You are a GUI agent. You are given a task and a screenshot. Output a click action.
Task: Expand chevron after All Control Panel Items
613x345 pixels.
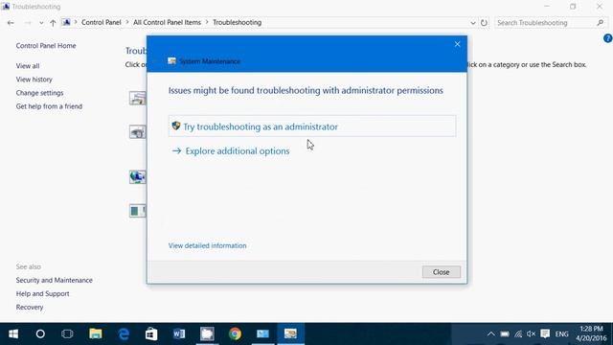(207, 22)
